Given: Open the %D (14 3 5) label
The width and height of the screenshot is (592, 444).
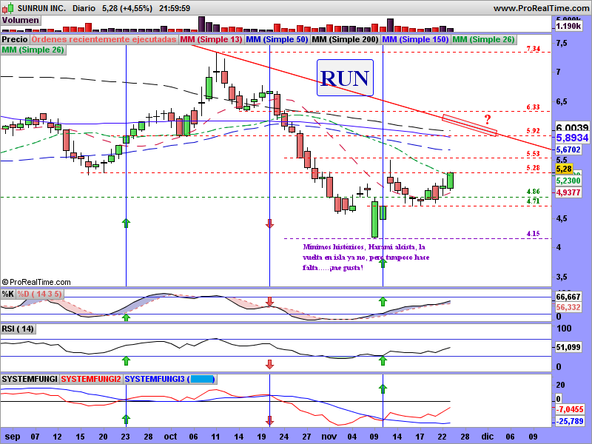Looking at the screenshot, I should pos(40,294).
